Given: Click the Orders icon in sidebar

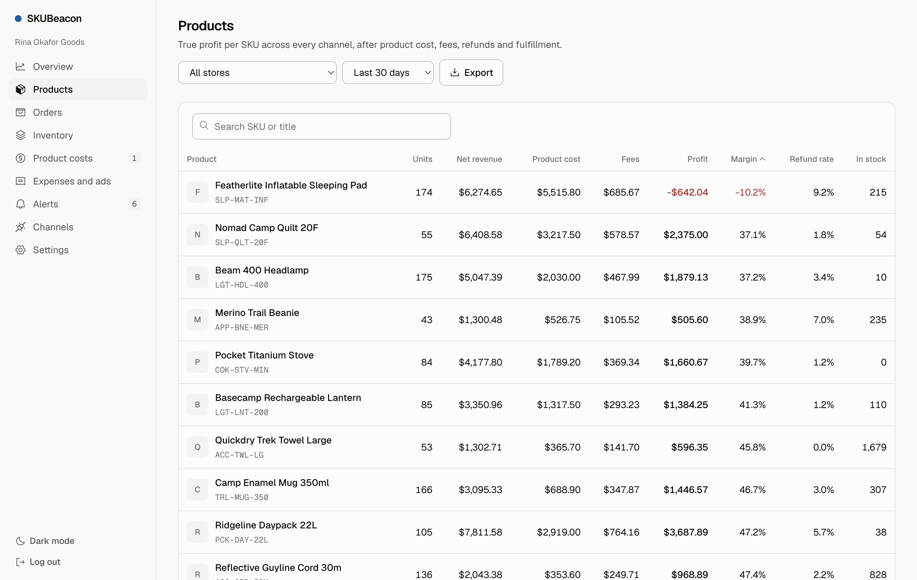Looking at the screenshot, I should [x=21, y=112].
